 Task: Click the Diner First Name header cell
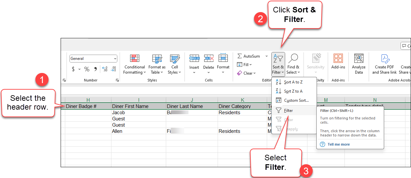point(139,106)
